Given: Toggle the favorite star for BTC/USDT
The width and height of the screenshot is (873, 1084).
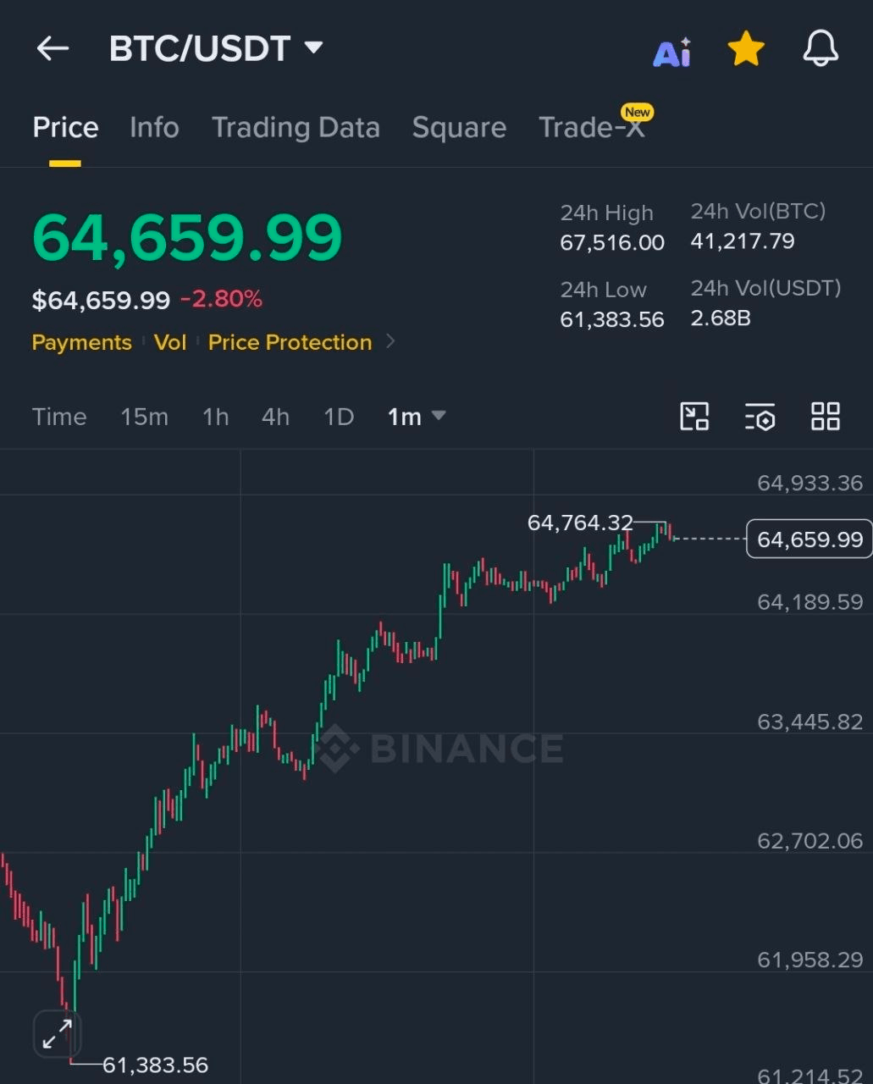Looking at the screenshot, I should (746, 48).
